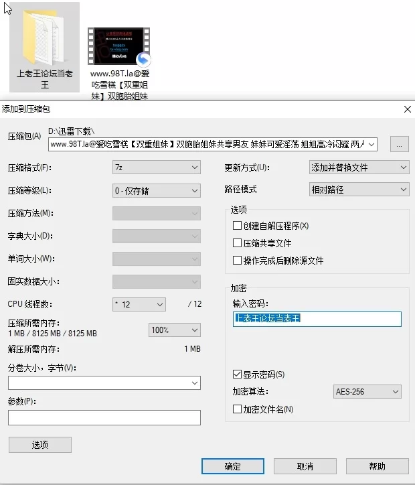
Task: Click the 选项 button at bottom left
Action: coord(39,445)
